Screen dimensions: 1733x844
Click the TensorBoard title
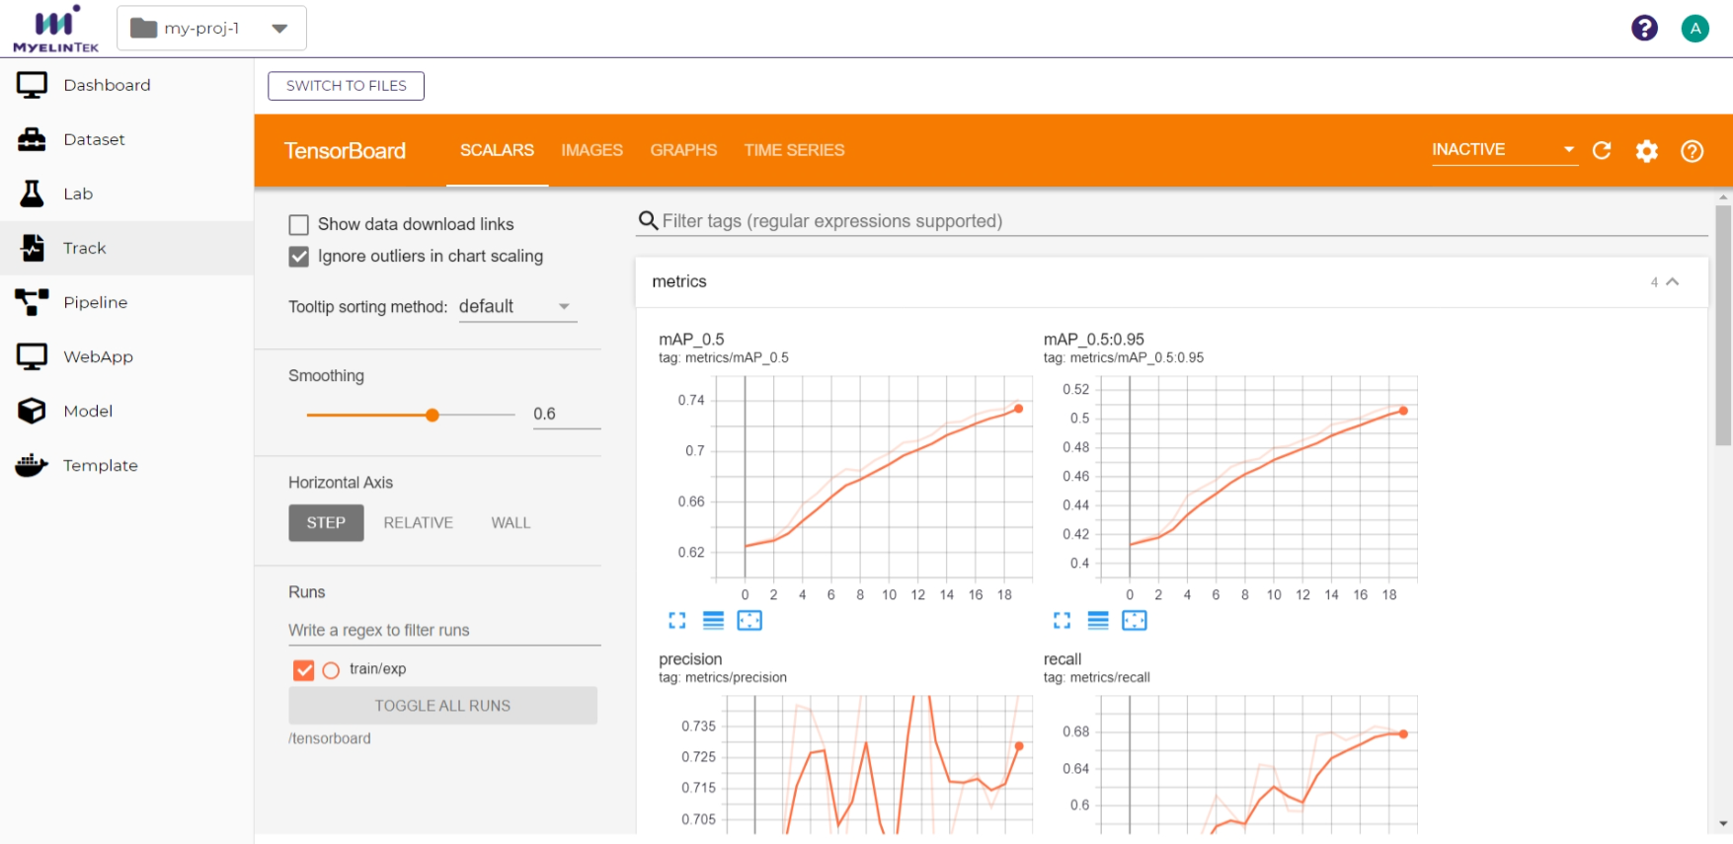point(345,151)
